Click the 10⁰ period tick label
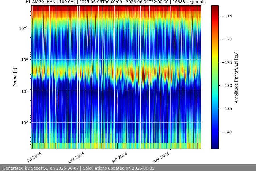 pyautogui.click(x=24, y=60)
